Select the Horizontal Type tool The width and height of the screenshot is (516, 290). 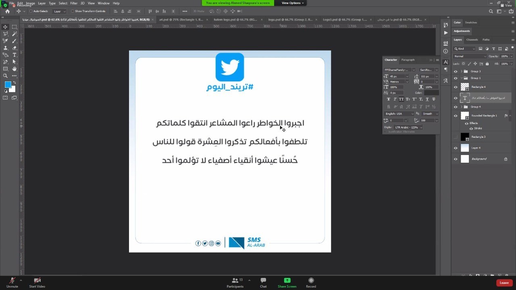pyautogui.click(x=14, y=55)
